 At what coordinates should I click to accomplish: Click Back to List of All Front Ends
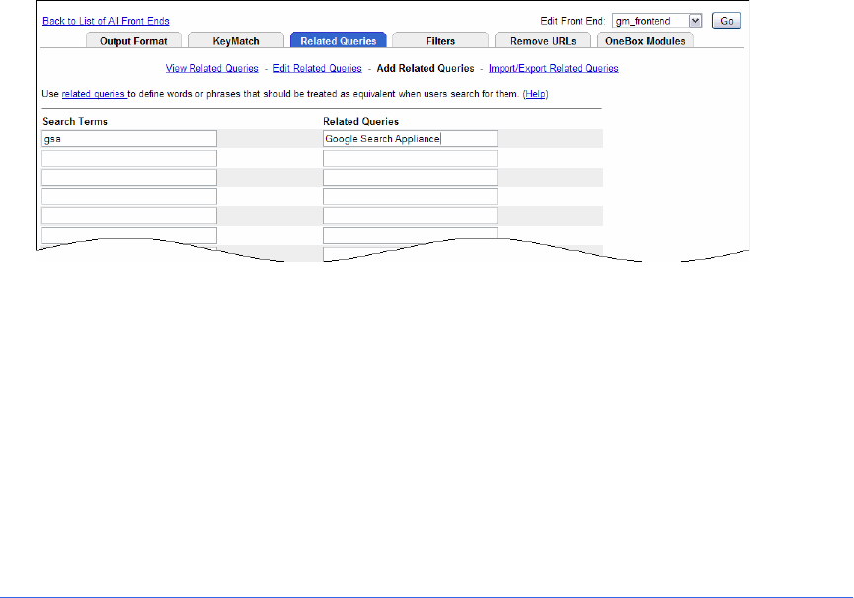pyautogui.click(x=106, y=21)
